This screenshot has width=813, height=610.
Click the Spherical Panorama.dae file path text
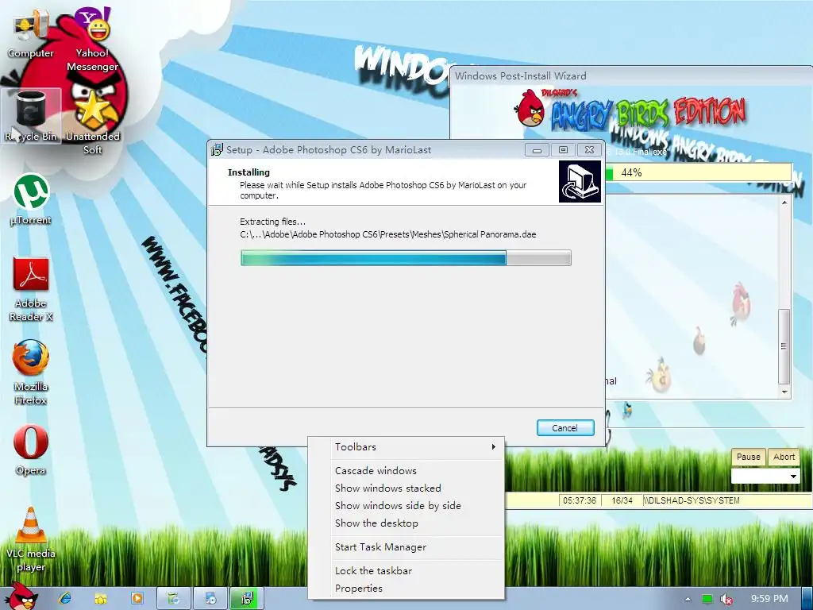(387, 234)
